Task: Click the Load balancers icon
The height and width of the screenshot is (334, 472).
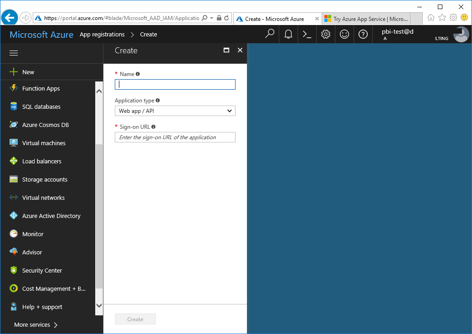Action: (14, 161)
